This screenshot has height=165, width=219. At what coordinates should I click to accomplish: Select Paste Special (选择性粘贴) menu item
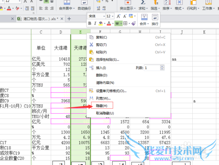pos(128,60)
